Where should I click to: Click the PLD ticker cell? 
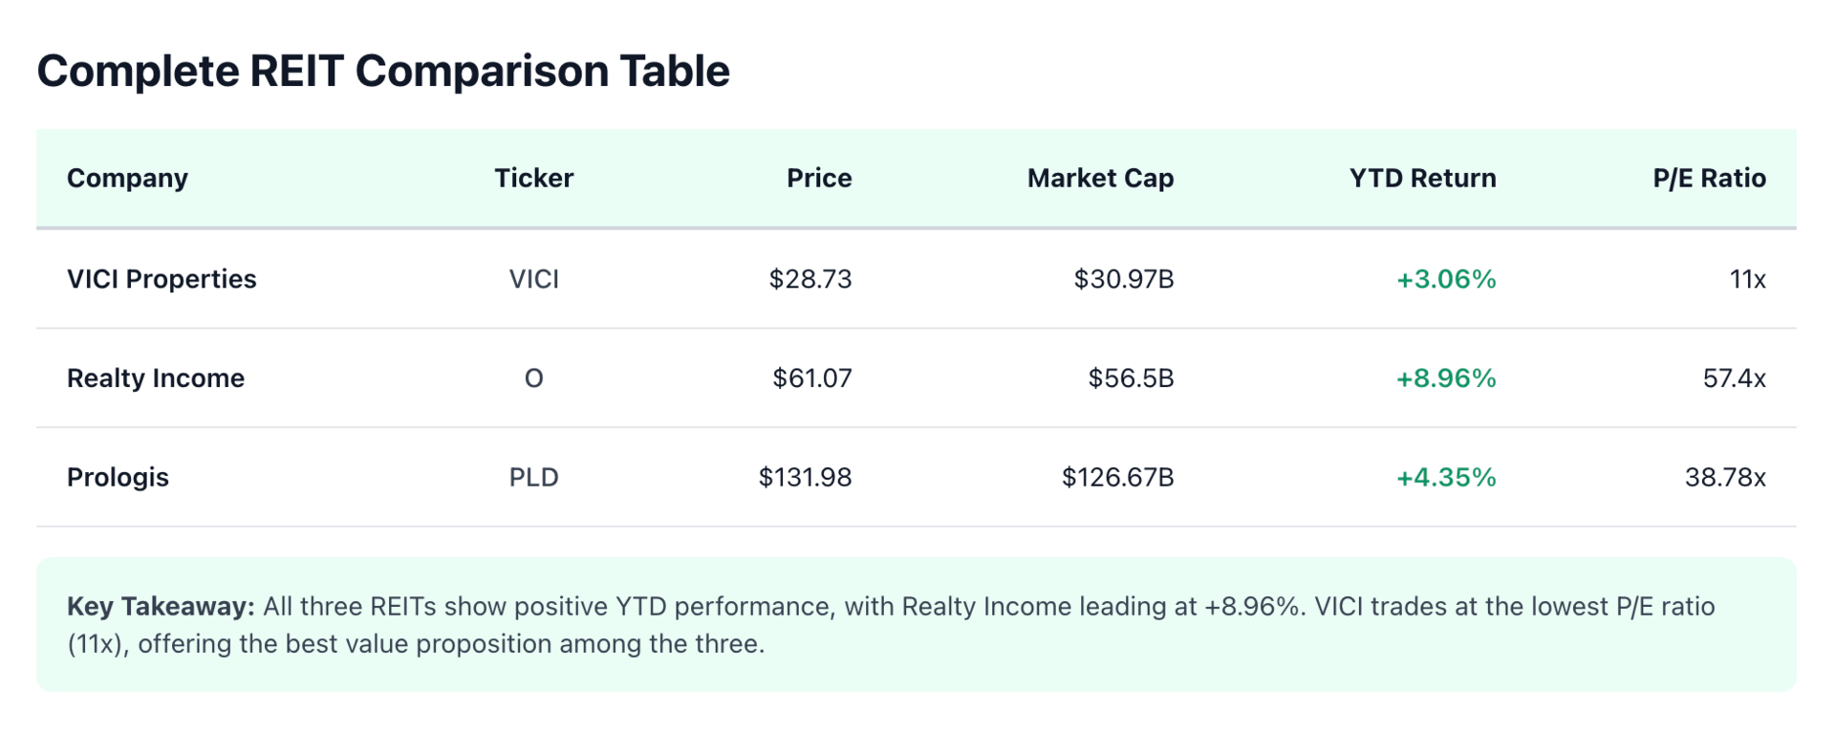pos(533,477)
